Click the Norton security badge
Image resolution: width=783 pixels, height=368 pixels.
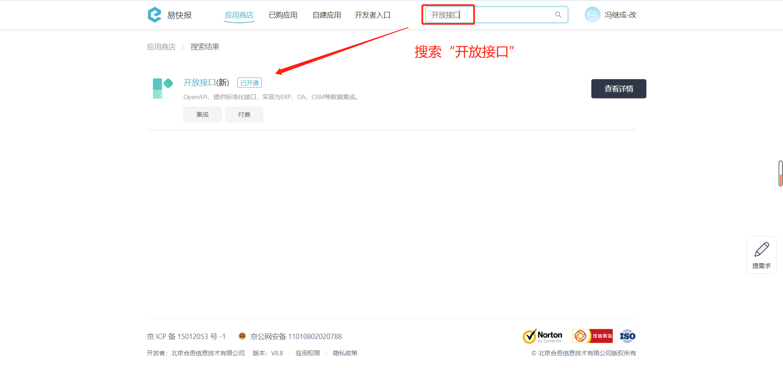click(x=542, y=336)
